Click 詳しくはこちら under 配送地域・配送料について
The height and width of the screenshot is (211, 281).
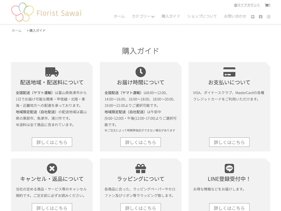pyautogui.click(x=52, y=142)
